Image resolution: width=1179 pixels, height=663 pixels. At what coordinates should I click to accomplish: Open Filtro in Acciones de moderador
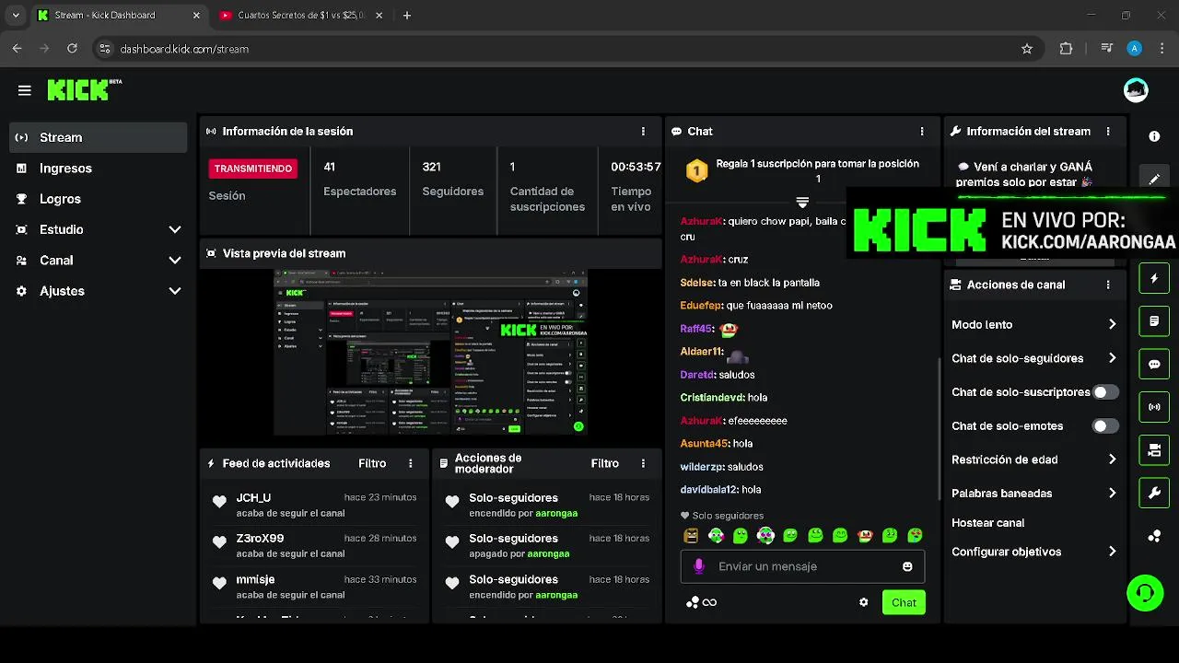coord(604,463)
